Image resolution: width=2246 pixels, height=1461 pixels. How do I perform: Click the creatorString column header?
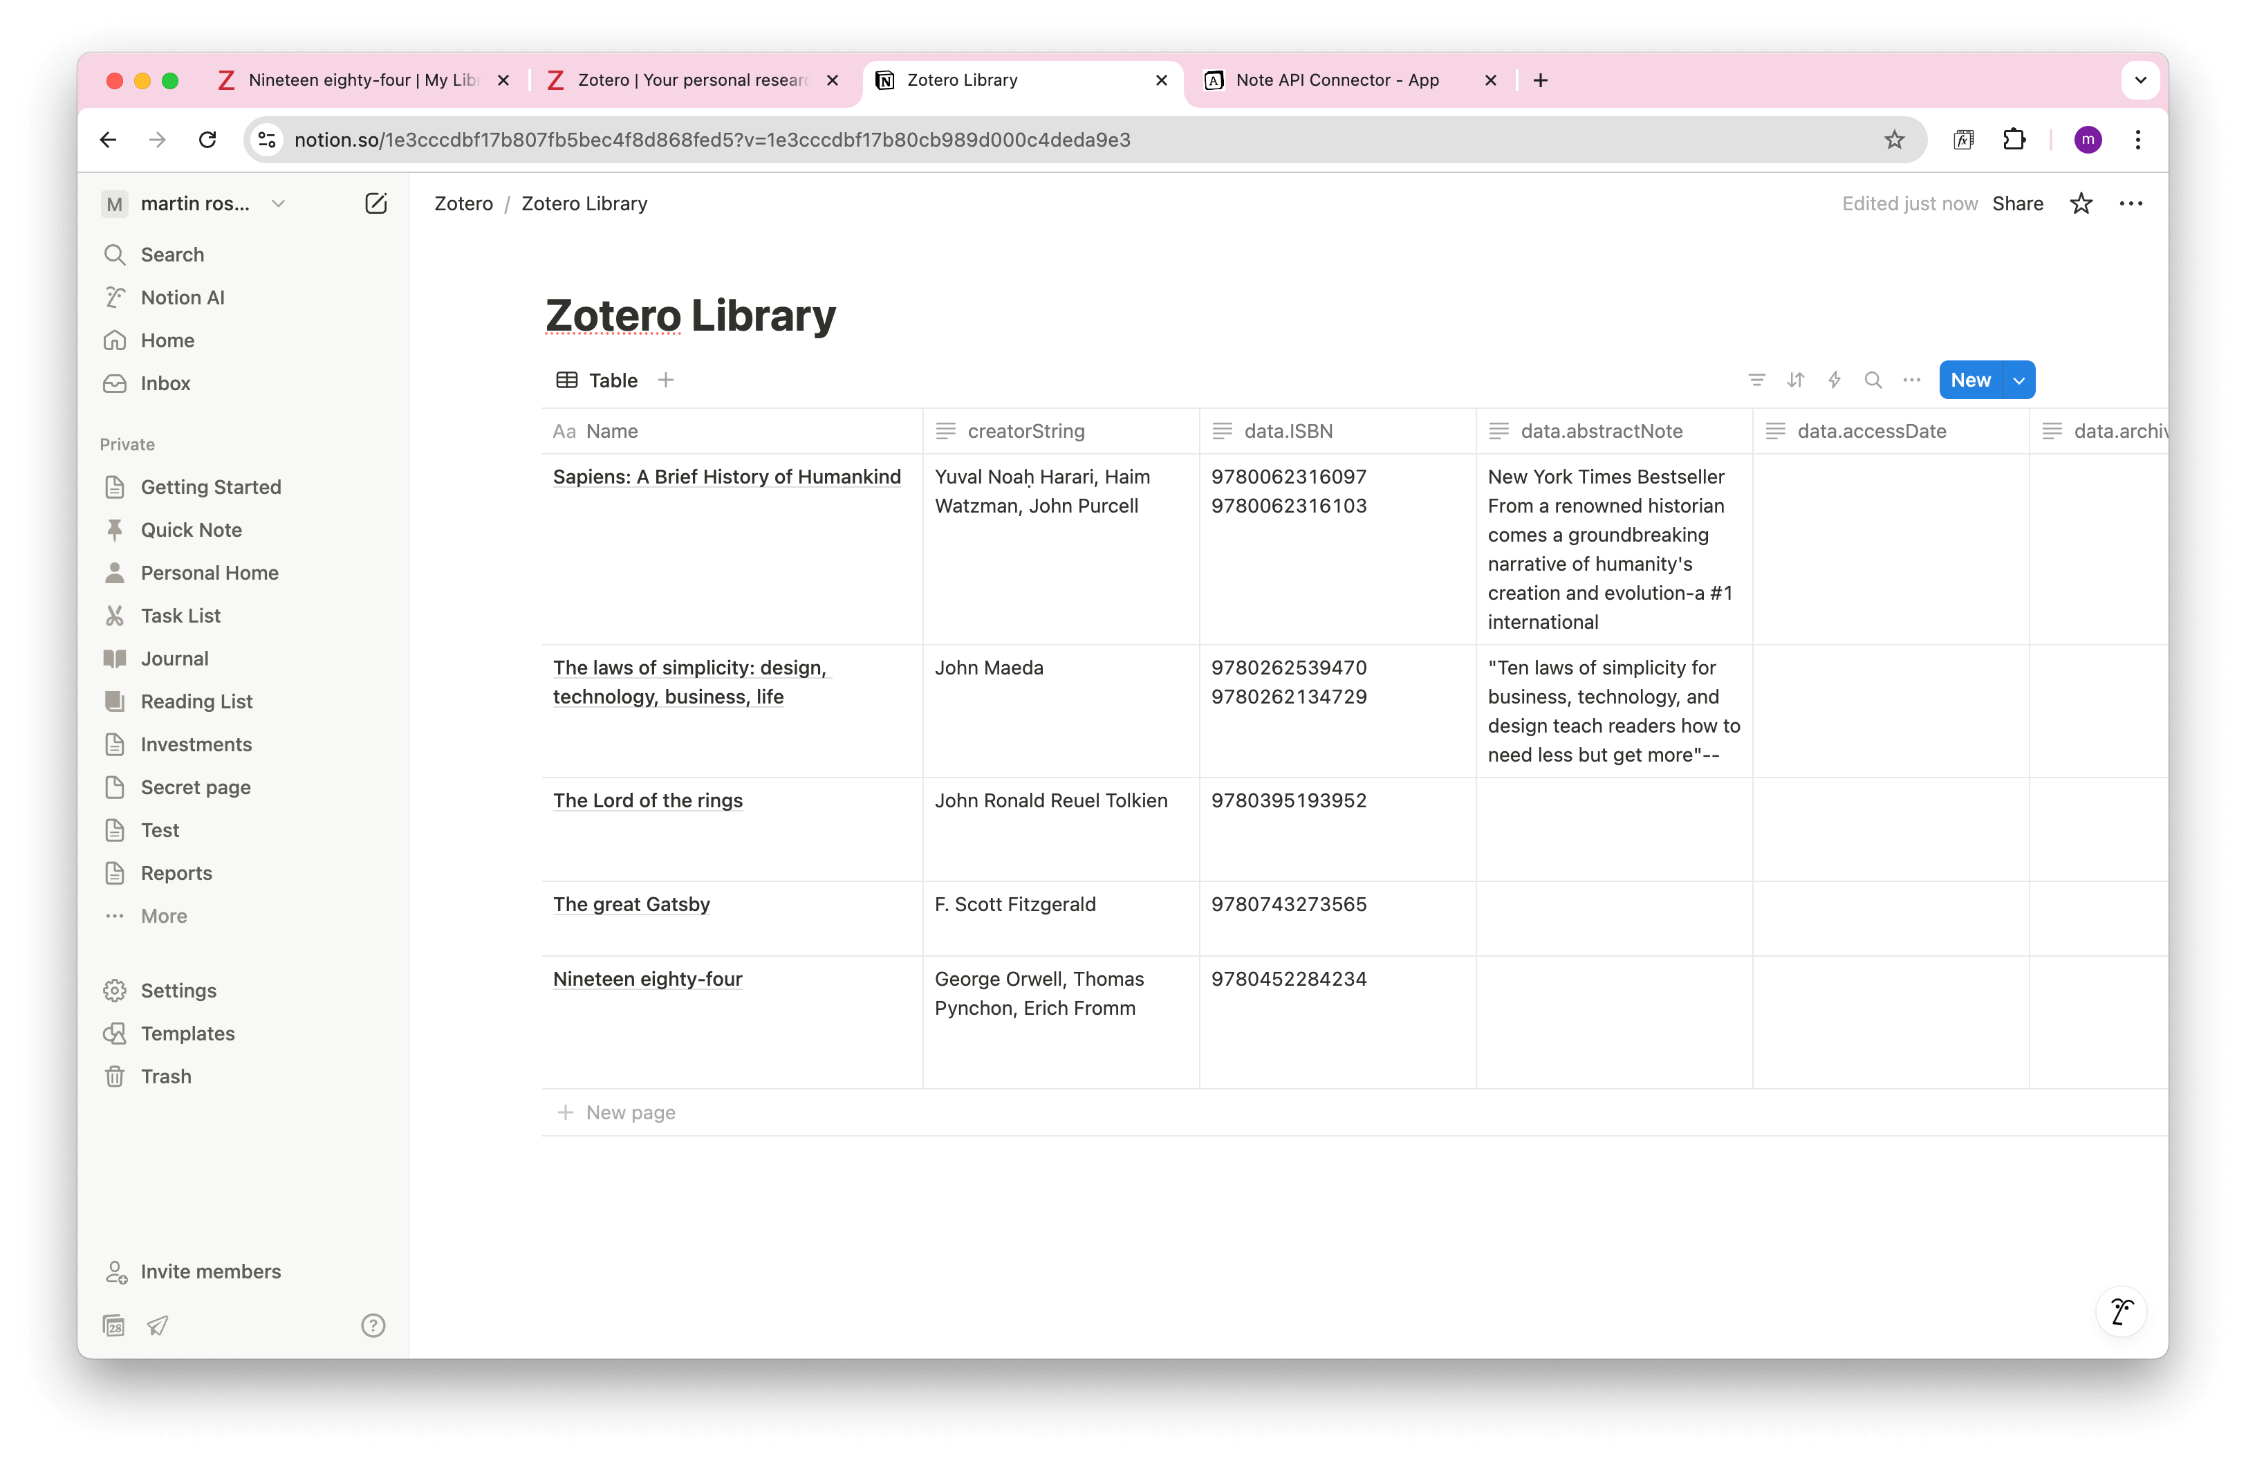pyautogui.click(x=1061, y=432)
